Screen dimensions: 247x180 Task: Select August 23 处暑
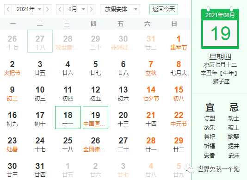point(12,144)
